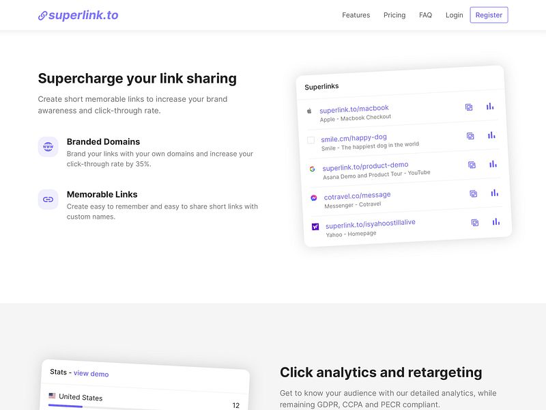546x410 pixels.
Task: Go to the FAQ nav item
Action: click(x=425, y=15)
